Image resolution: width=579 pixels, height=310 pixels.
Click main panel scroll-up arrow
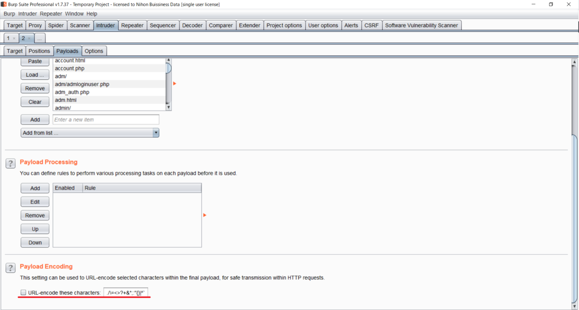click(x=574, y=62)
